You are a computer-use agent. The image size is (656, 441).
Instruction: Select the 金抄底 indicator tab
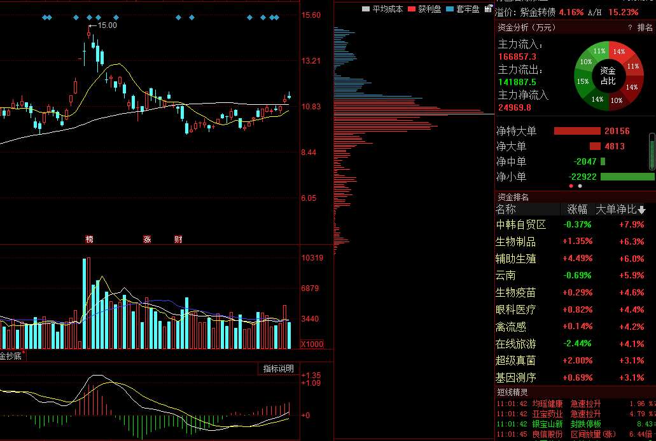click(x=11, y=356)
